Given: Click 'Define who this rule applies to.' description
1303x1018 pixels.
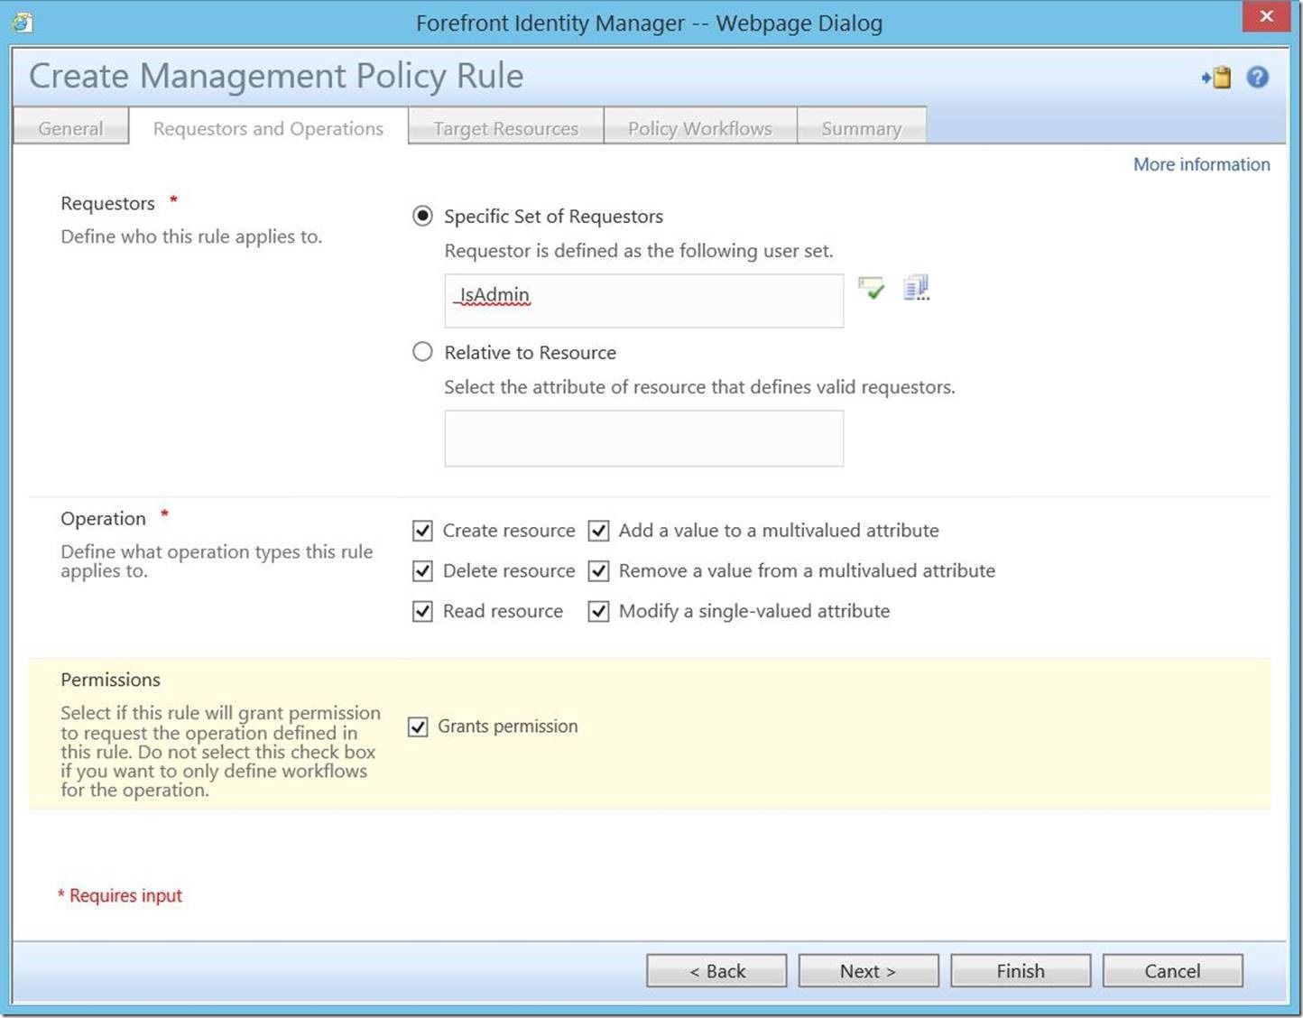Looking at the screenshot, I should click(191, 236).
